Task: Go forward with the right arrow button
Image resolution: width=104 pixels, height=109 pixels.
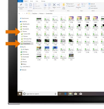Action: (22, 13)
